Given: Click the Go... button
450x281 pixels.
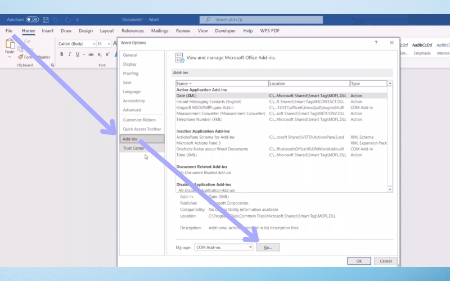Looking at the screenshot, I should [267, 247].
